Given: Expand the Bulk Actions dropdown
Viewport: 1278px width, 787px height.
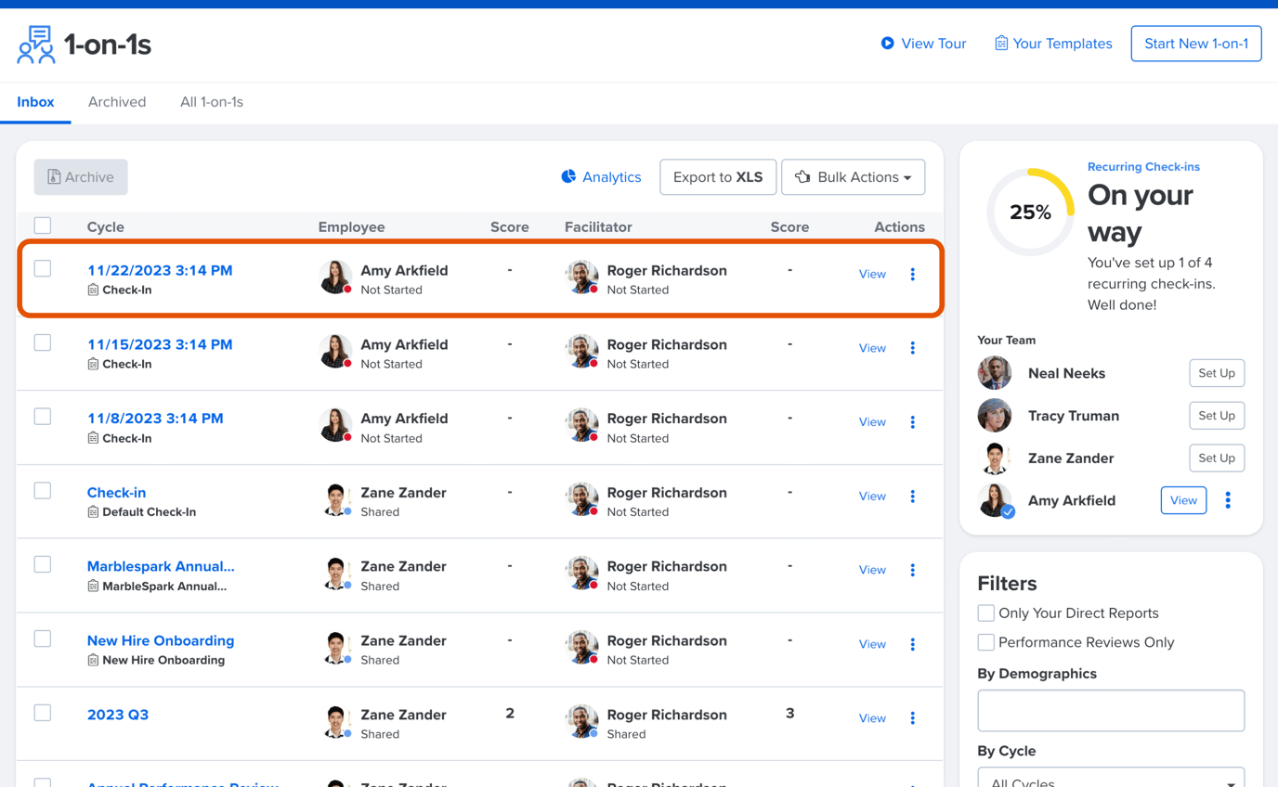Looking at the screenshot, I should 853,177.
